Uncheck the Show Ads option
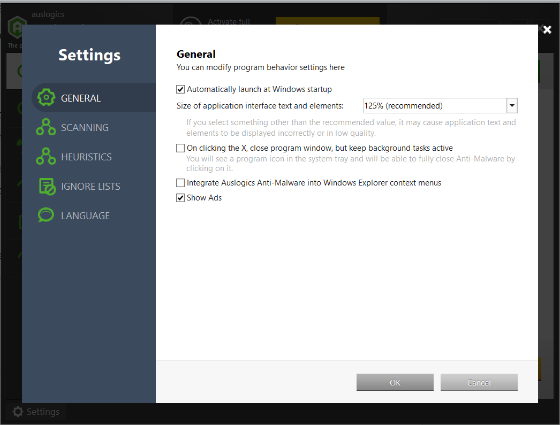Screen dimensions: 560x425 (x=180, y=197)
